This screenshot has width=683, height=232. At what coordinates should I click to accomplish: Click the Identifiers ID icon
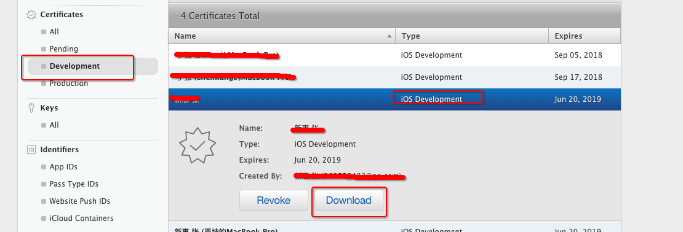[31, 150]
